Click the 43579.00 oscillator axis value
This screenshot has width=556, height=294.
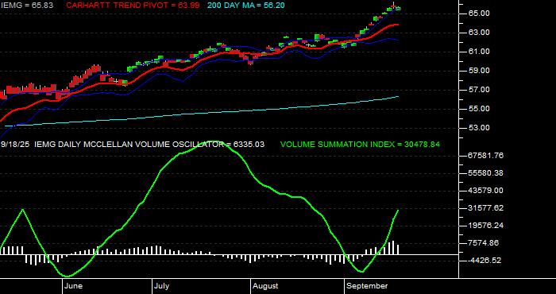(486, 191)
